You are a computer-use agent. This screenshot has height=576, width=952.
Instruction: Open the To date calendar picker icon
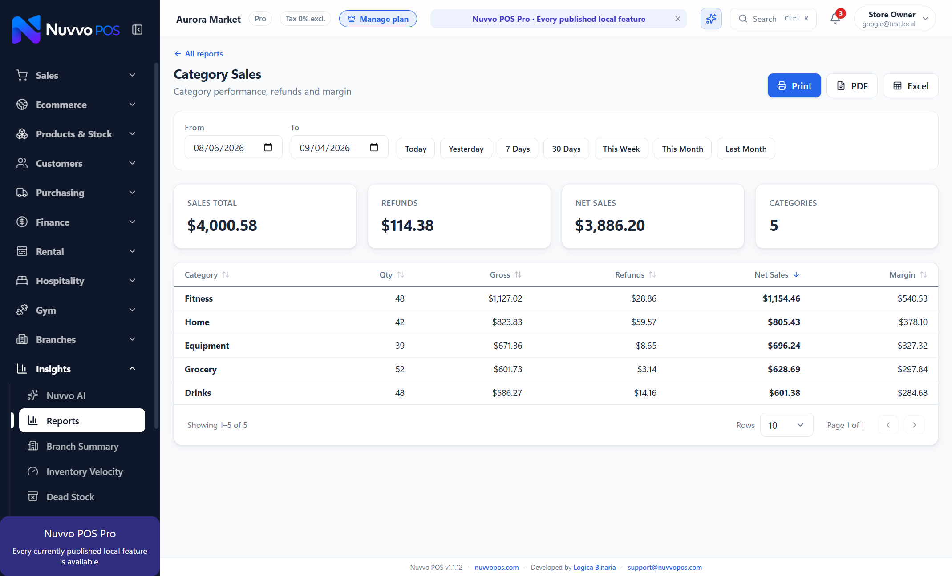tap(374, 148)
